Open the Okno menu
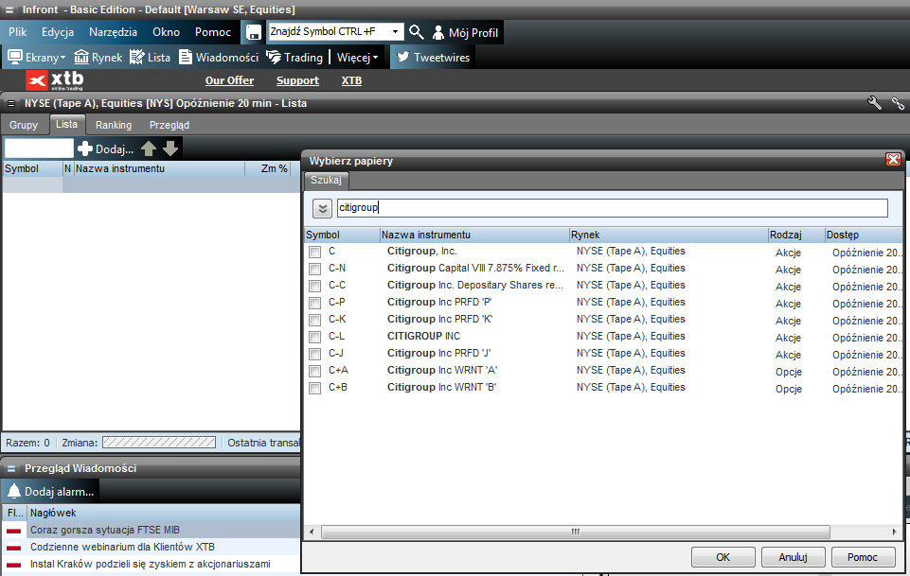The width and height of the screenshot is (910, 576). pyautogui.click(x=166, y=32)
